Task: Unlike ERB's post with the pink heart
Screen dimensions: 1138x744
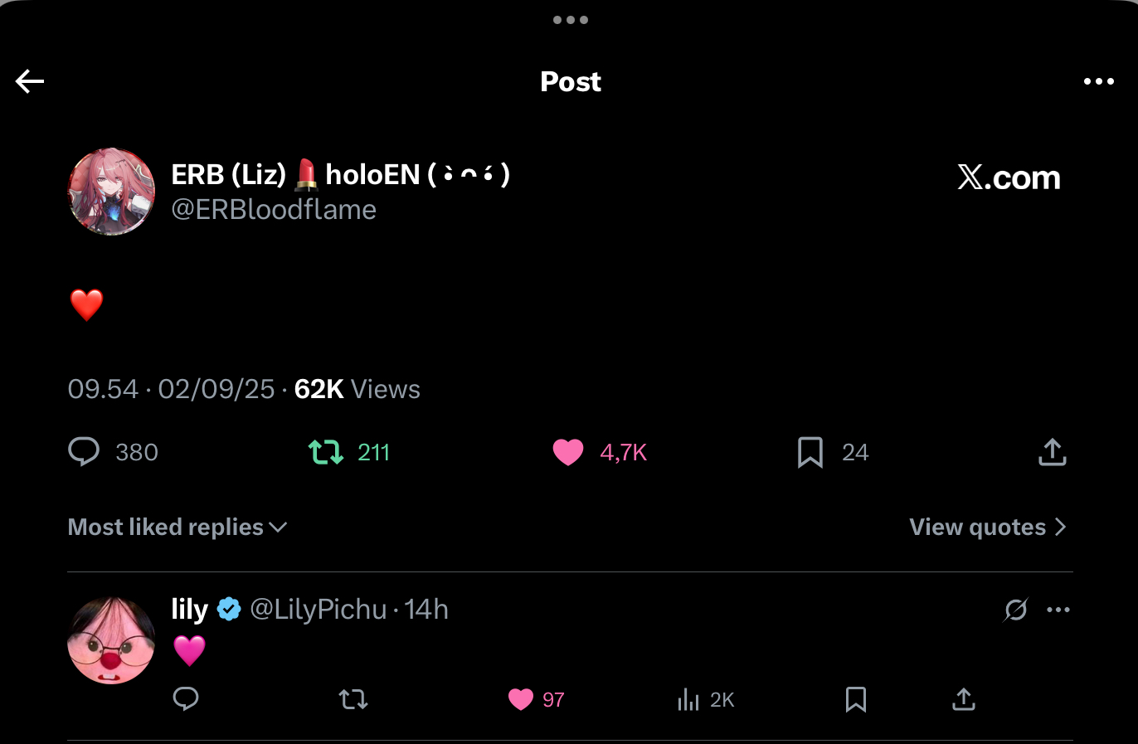Action: pos(568,452)
